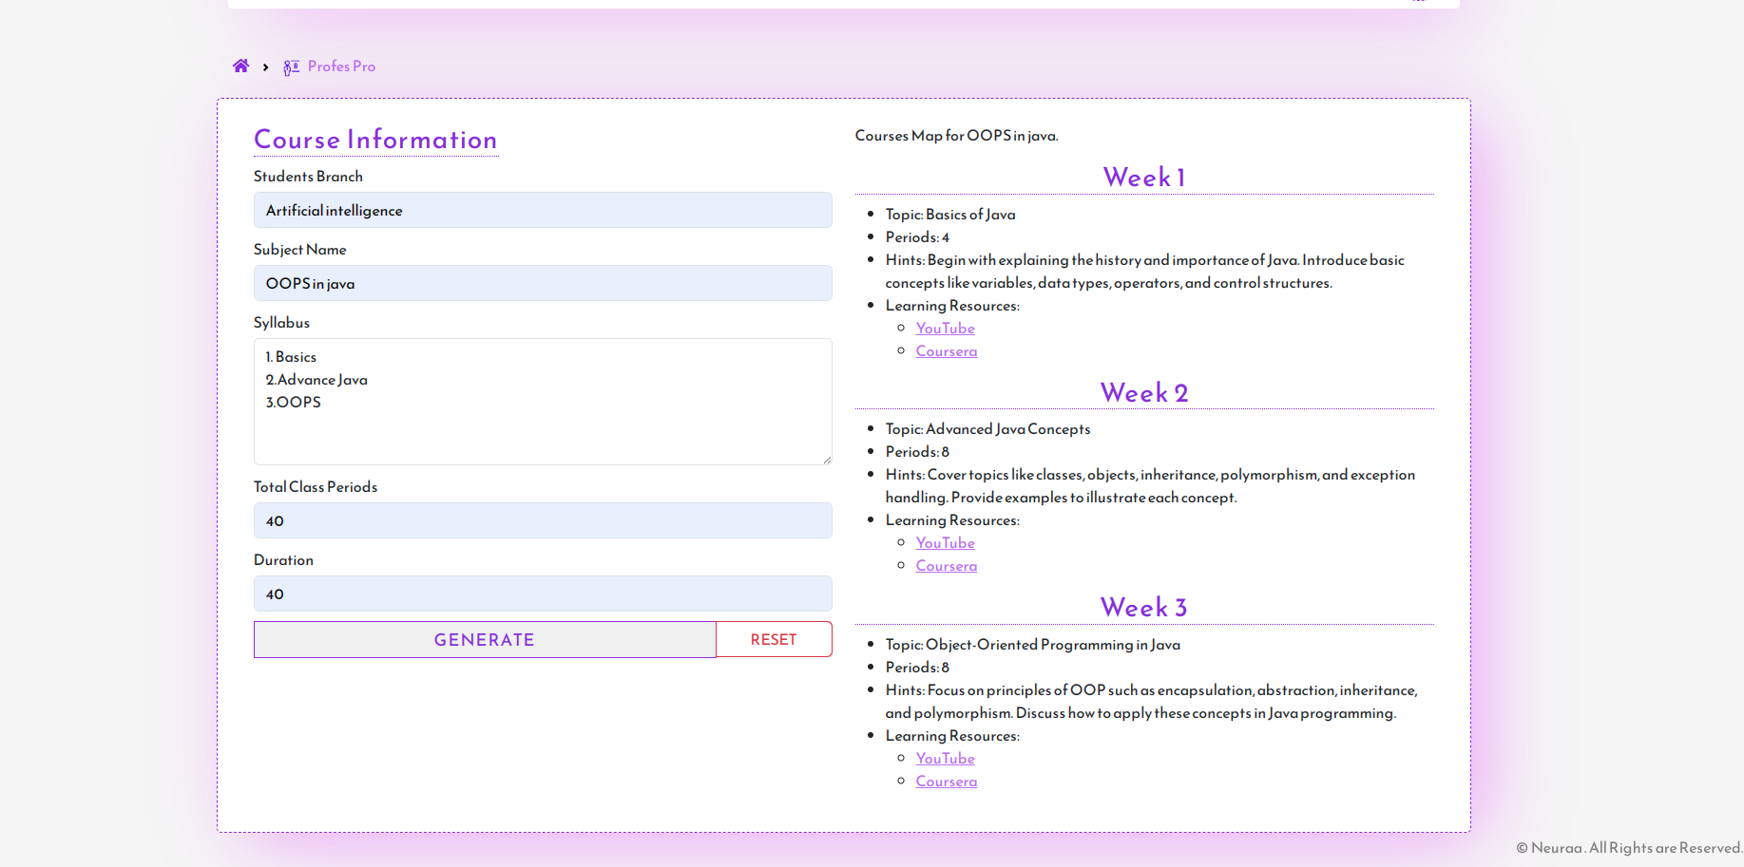Image resolution: width=1744 pixels, height=867 pixels.
Task: Click the Duration label
Action: click(283, 560)
